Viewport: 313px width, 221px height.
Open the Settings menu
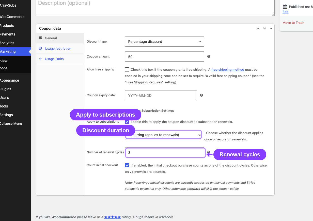click(15, 115)
